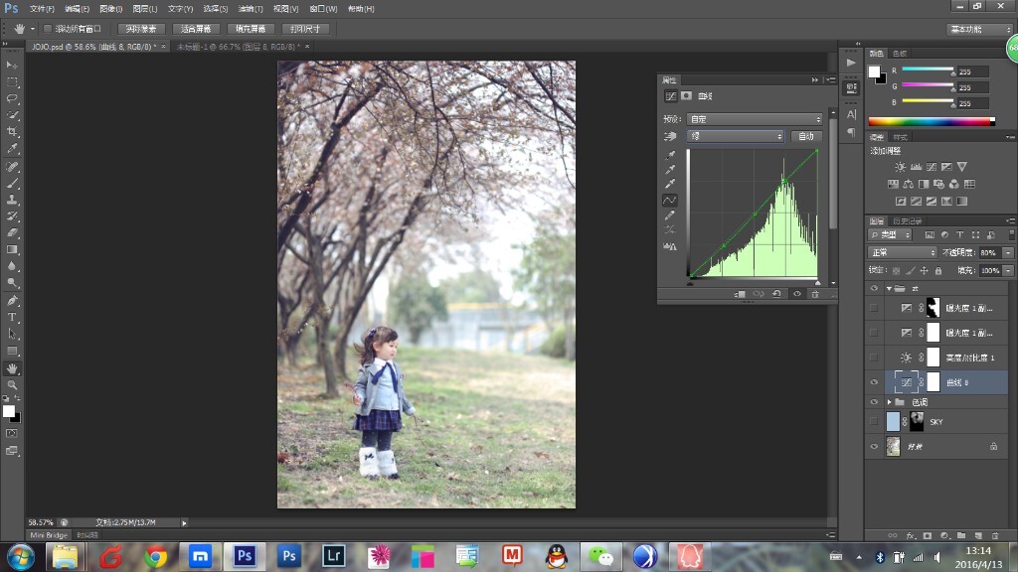Pick a color from the spectrum ramp
Viewport: 1018px width, 572px height.
point(931,121)
